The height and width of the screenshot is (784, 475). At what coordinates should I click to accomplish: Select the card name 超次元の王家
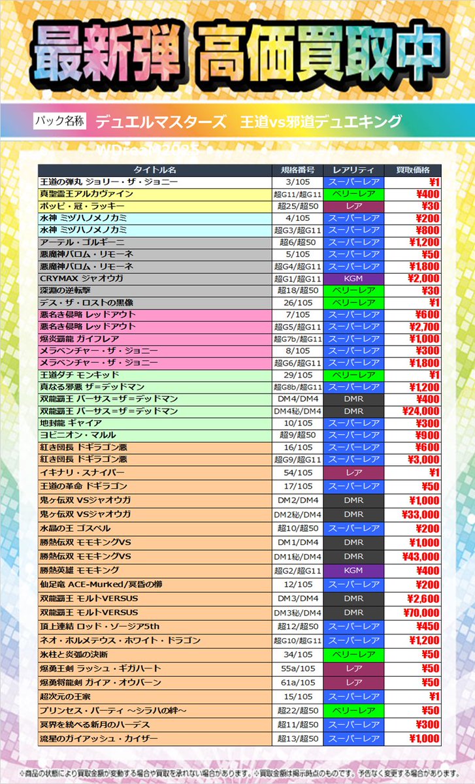pos(65,696)
